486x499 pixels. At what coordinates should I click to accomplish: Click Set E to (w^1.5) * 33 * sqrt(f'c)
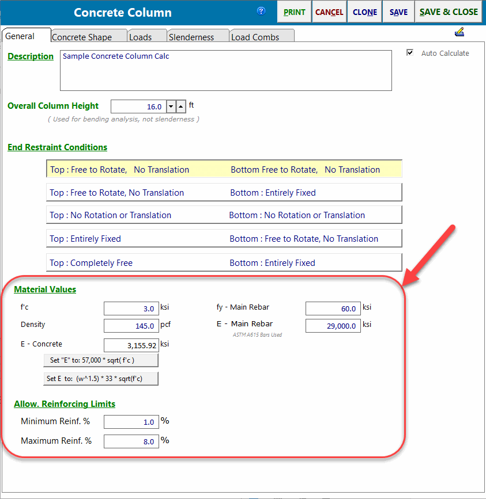(100, 379)
